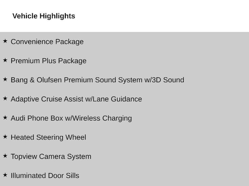Choose the Premium Plus Package item
This screenshot has height=186, width=249.
(49, 61)
